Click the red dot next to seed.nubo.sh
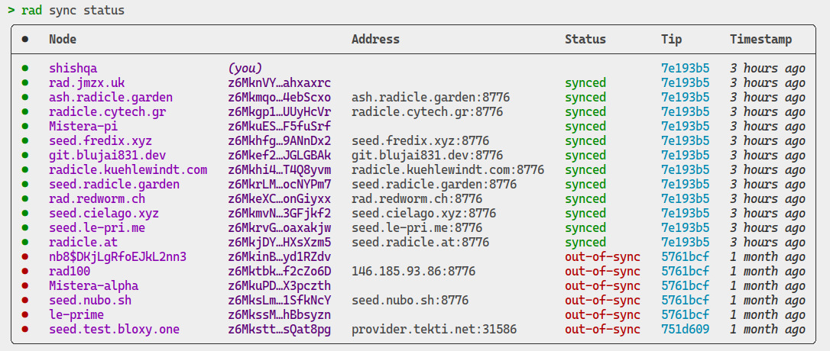Screen dimensions: 830x351 25,301
